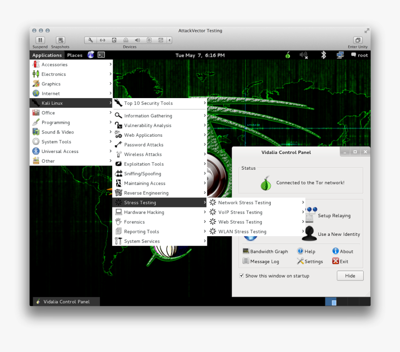The height and width of the screenshot is (352, 400).
Task: Click the network adapter icon in Devices
Action: 102,40
